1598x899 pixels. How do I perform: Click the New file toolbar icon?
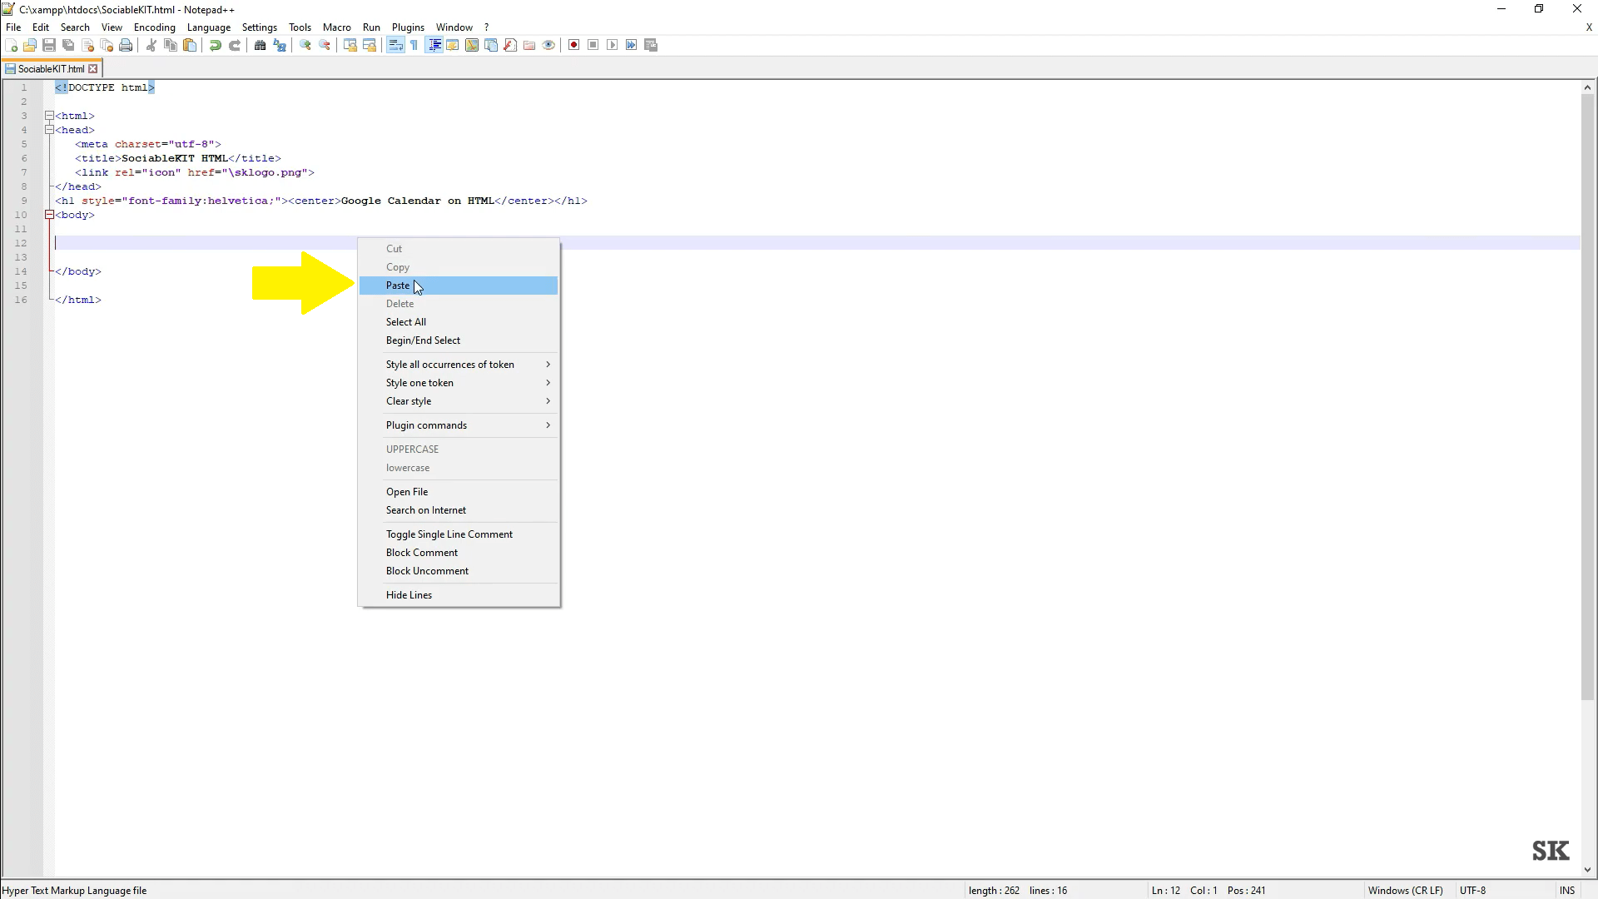click(x=12, y=45)
